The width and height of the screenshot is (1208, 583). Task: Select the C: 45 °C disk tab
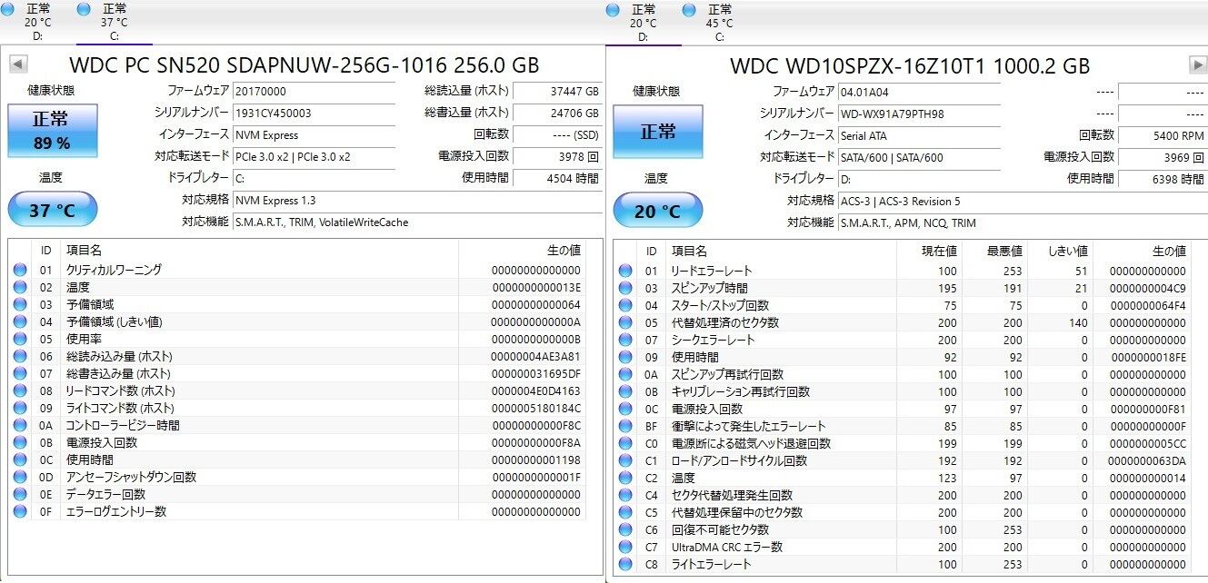719,22
